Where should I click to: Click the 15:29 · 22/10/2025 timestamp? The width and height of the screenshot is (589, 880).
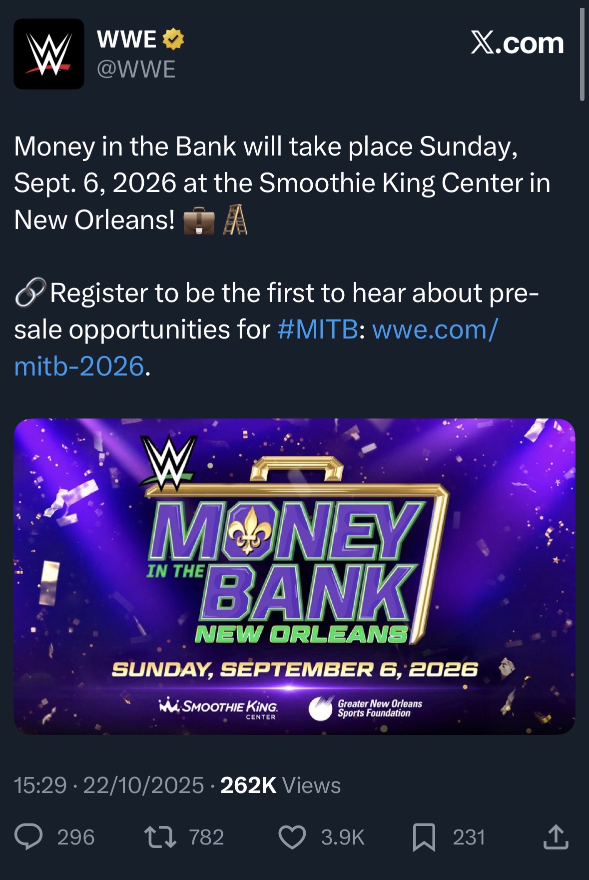[109, 785]
